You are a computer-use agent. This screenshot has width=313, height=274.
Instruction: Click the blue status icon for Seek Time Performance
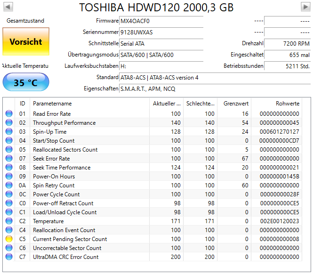click(x=9, y=167)
